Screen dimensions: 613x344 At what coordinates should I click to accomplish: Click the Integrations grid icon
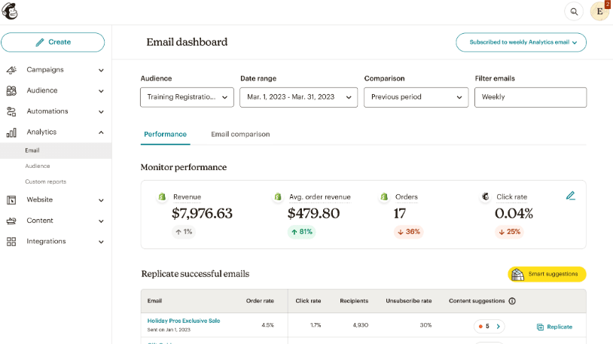[11, 242]
